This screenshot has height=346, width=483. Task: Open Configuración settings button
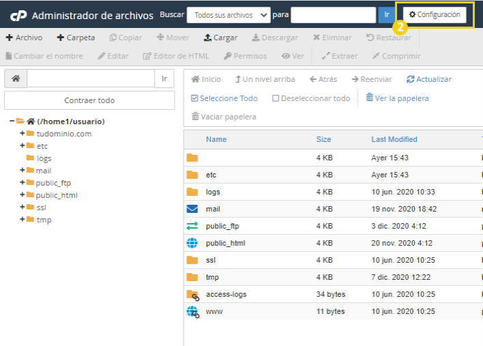[435, 15]
